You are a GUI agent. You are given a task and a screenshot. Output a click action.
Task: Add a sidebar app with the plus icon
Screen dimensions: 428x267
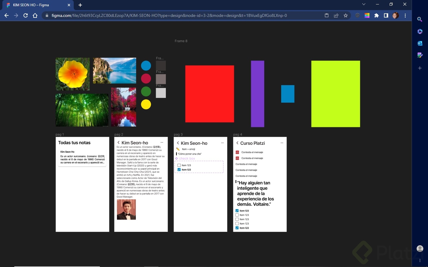coord(420,68)
